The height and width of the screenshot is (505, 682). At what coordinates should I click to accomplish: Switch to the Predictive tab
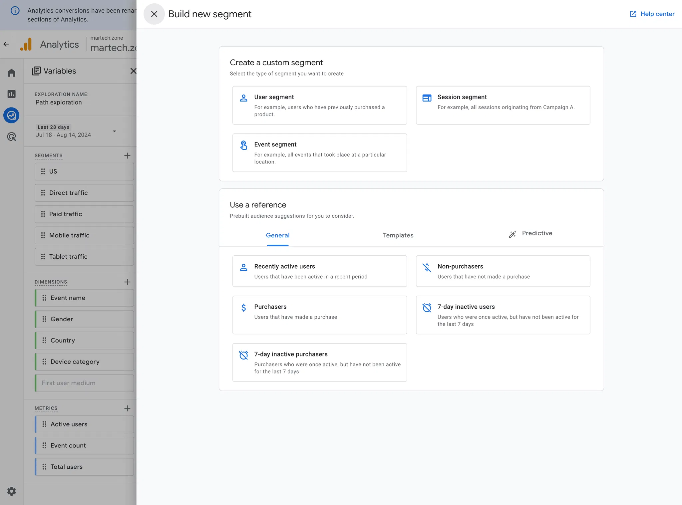tap(531, 234)
